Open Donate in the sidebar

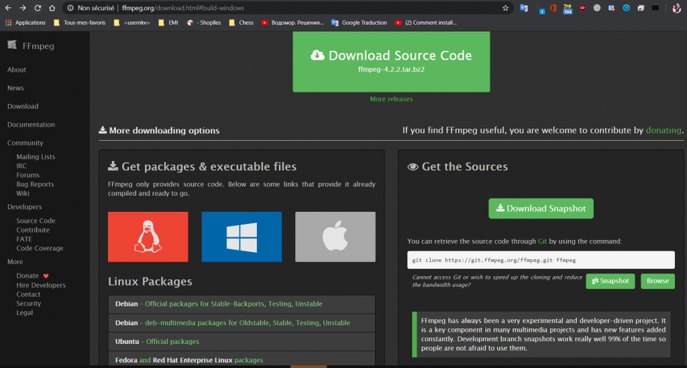point(28,275)
